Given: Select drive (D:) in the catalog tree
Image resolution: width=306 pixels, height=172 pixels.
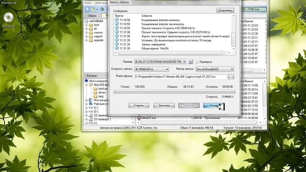Looking at the screenshot, I should pyautogui.click(x=96, y=111).
